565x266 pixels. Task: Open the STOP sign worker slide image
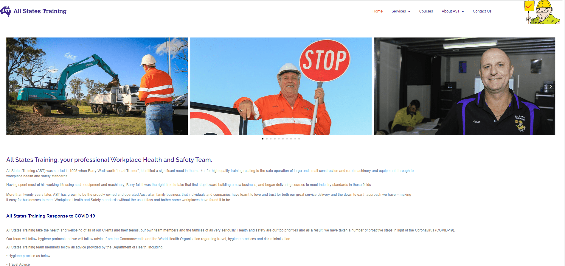[x=281, y=86]
